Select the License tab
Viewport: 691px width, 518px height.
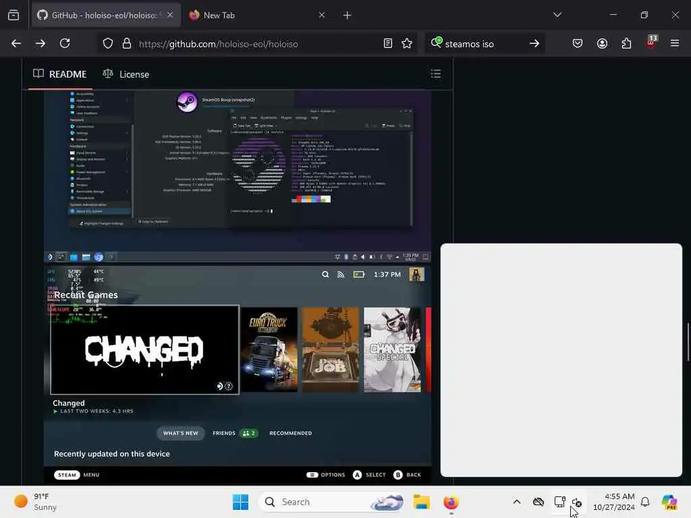pos(126,74)
